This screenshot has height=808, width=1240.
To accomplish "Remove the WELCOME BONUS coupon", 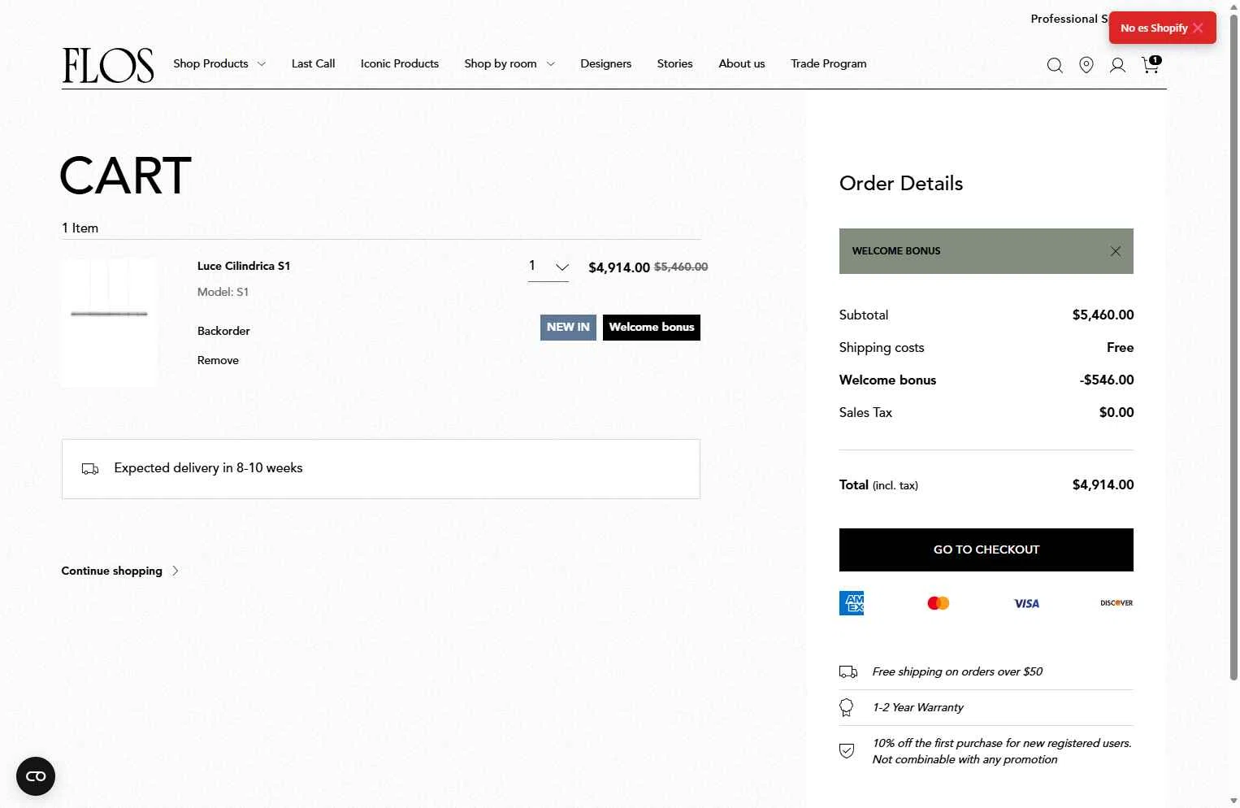I will click(x=1116, y=251).
